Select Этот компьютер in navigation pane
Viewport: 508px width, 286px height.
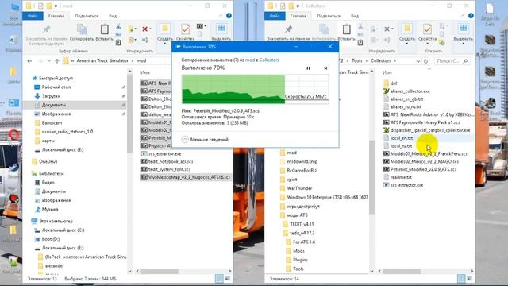coord(56,221)
